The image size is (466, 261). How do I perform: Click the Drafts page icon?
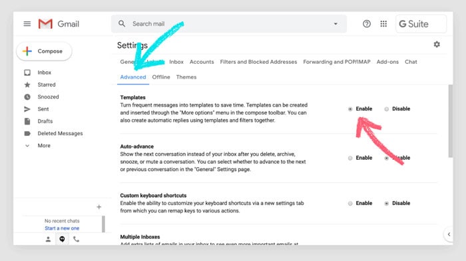coord(27,121)
